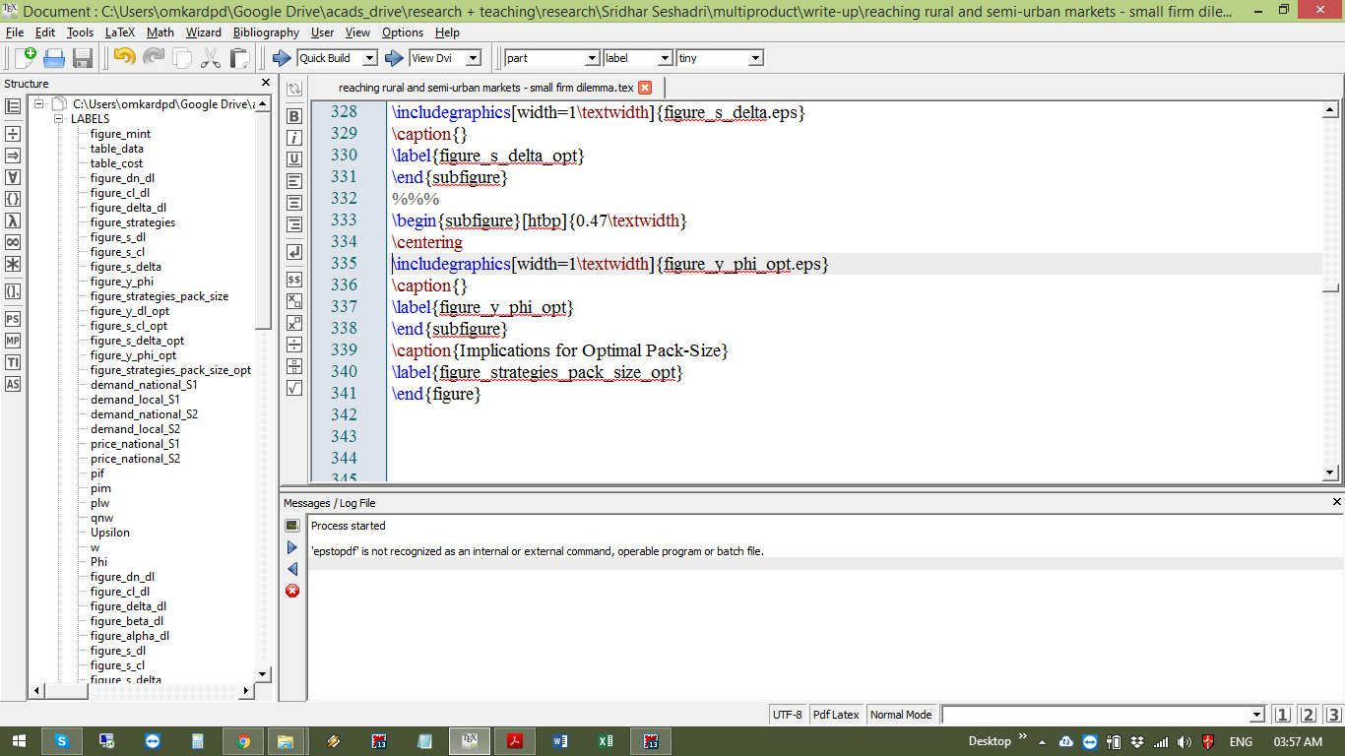Open the MP metapost commands panel

coord(13,341)
